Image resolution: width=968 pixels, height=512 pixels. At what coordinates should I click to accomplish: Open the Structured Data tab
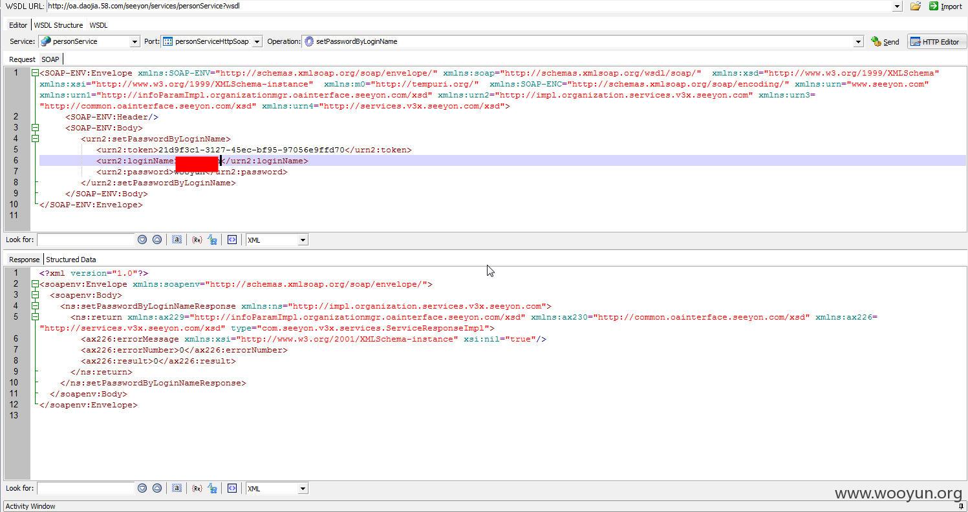pos(70,259)
